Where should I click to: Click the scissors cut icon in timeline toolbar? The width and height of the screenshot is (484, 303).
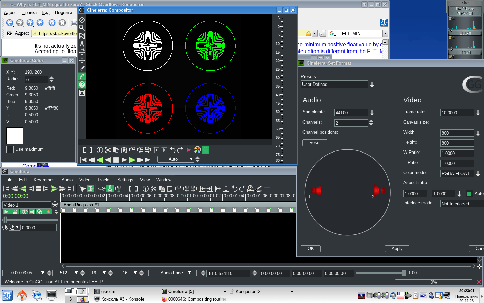153,189
